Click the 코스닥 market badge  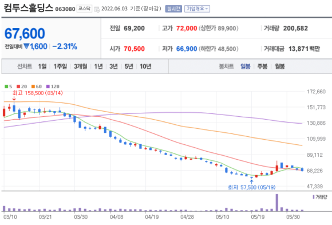click(x=84, y=9)
